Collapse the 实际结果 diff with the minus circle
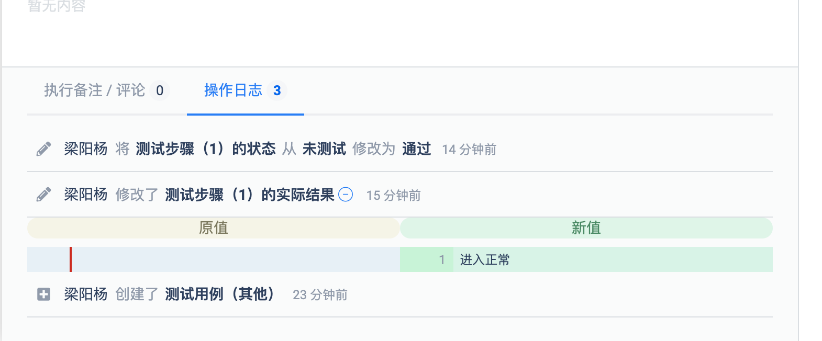 click(x=346, y=195)
